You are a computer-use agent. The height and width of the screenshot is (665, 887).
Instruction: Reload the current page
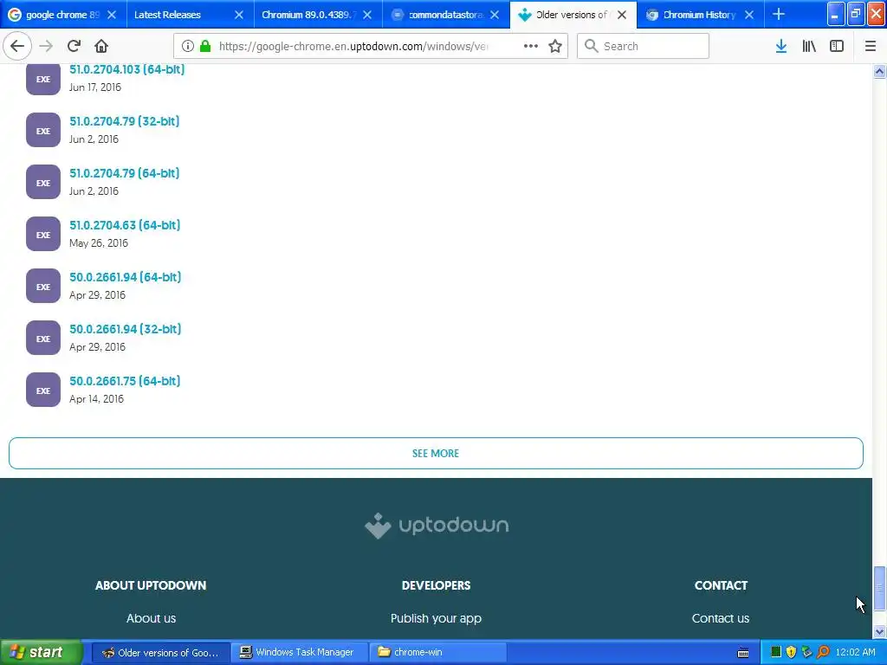point(74,46)
